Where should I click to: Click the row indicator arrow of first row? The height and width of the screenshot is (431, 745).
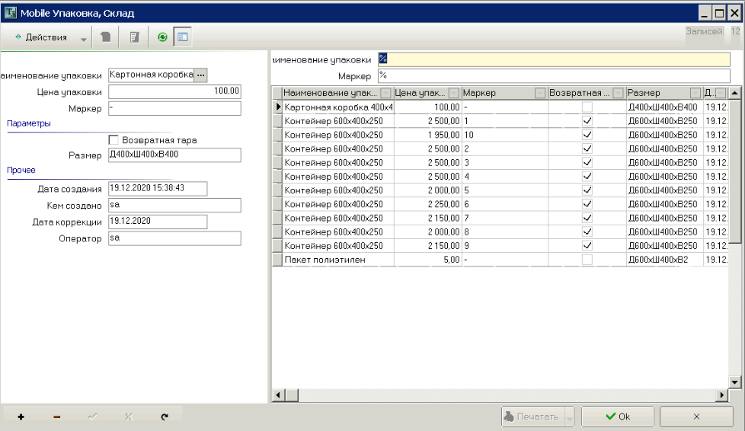pyautogui.click(x=277, y=107)
